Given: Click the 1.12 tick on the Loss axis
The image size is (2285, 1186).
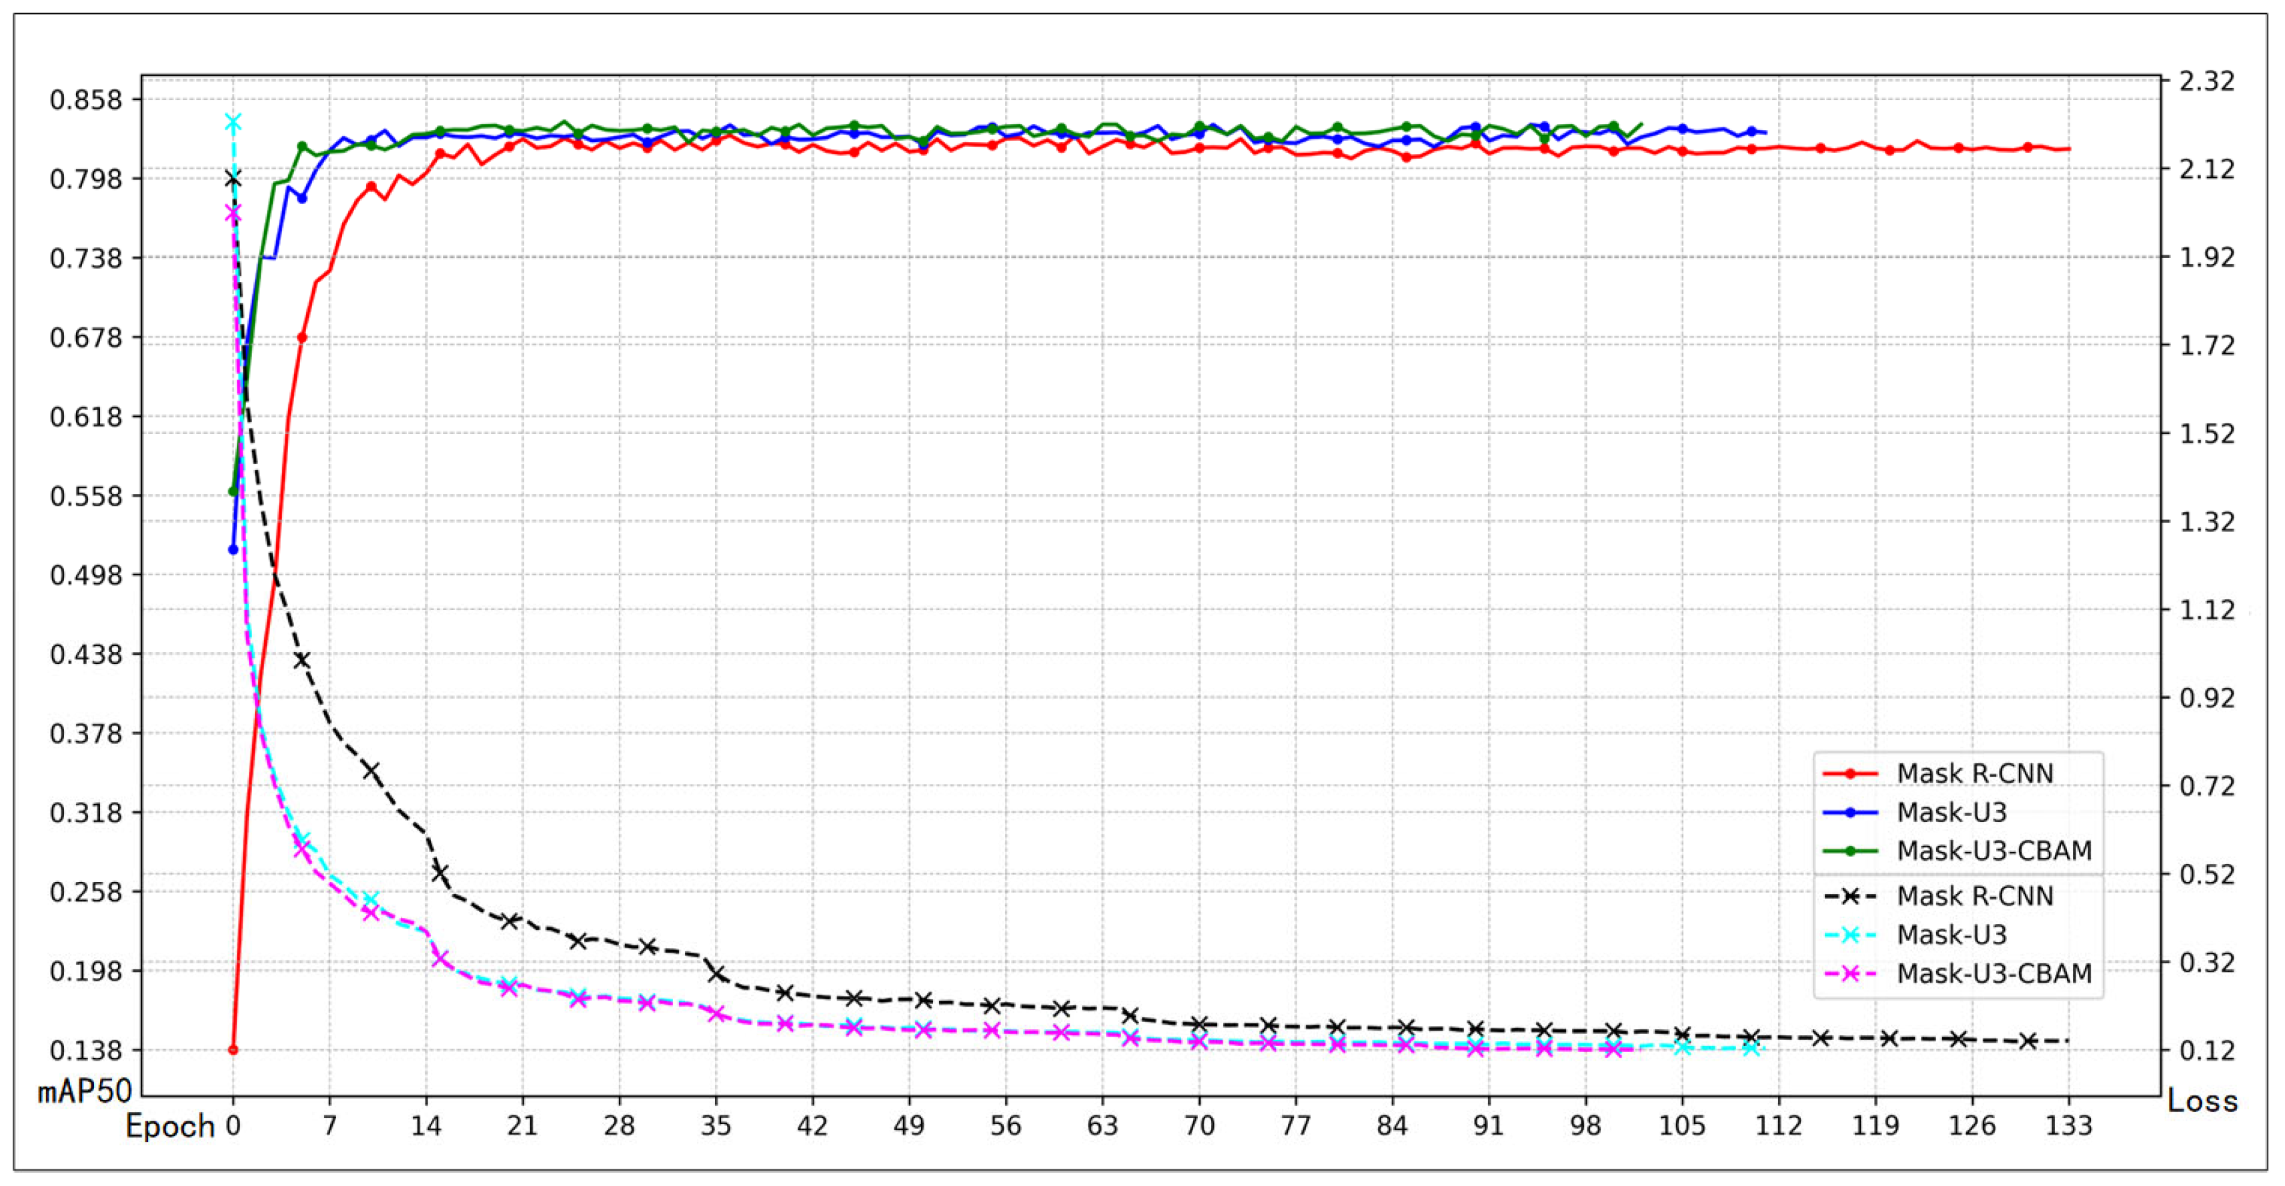Looking at the screenshot, I should [2208, 610].
